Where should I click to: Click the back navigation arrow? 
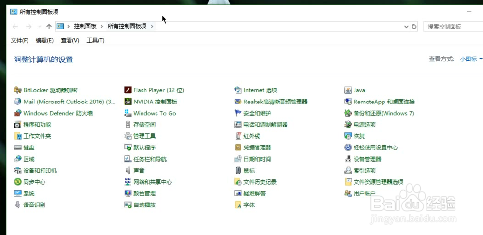point(15,27)
